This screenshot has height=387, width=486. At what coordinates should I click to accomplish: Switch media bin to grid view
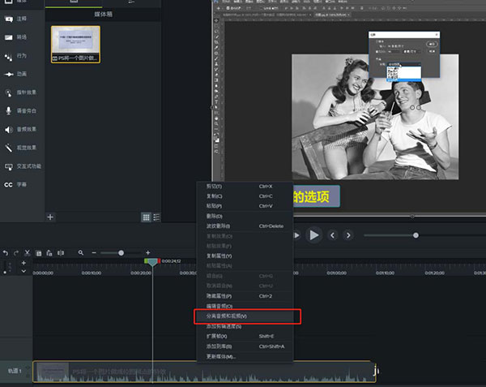(146, 217)
